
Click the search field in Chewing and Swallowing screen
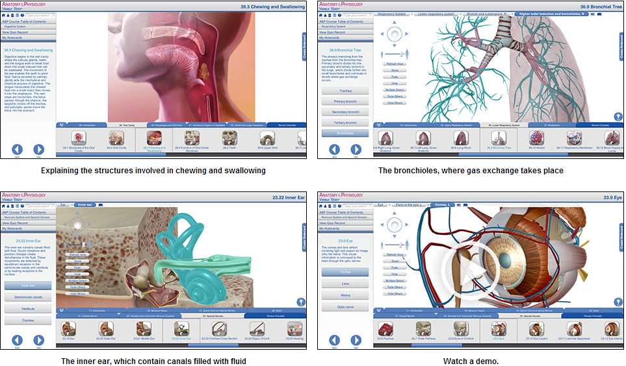[40, 16]
